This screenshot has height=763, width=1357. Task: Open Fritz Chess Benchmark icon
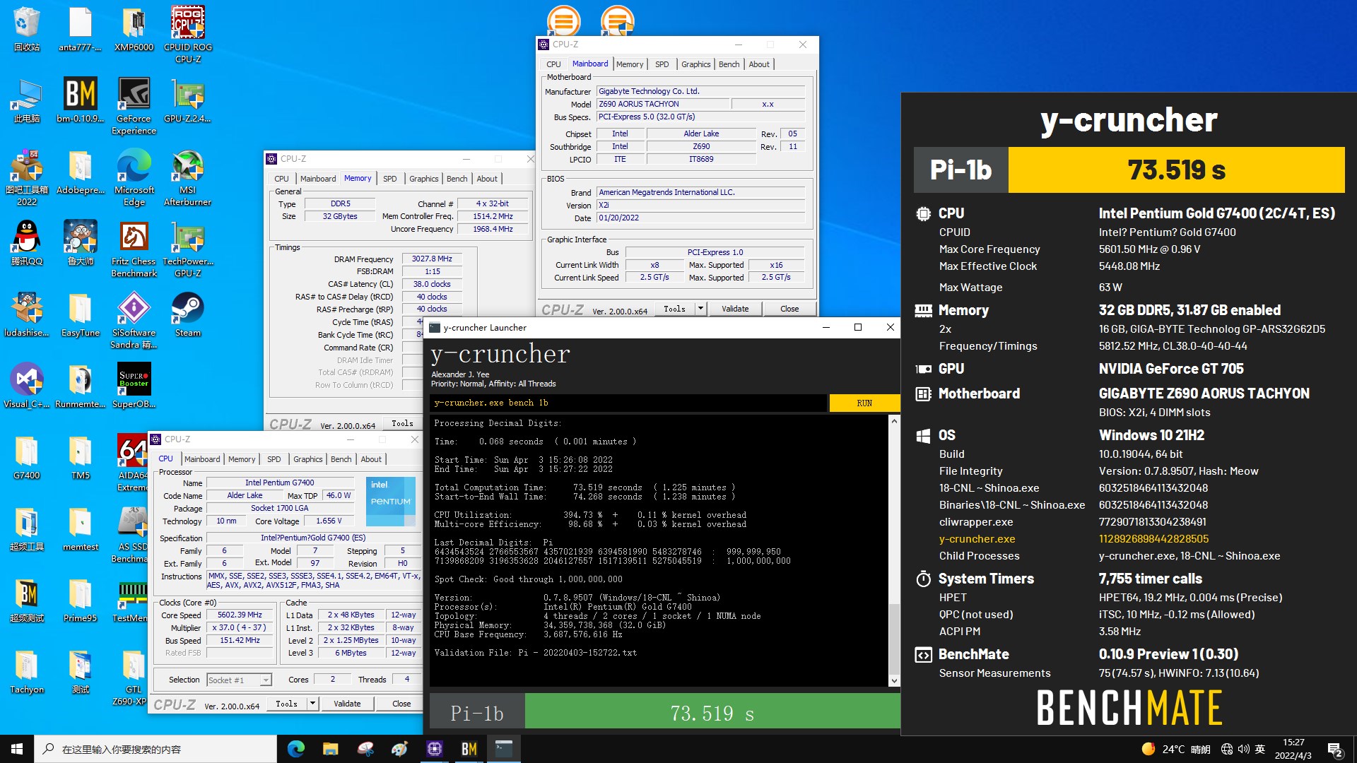[134, 249]
